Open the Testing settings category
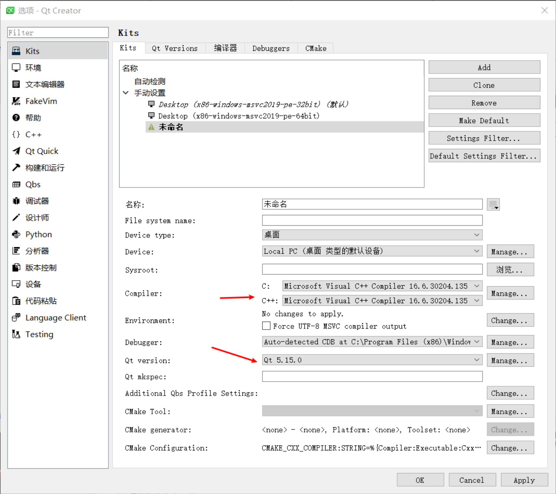Viewport: 556px width, 494px height. (58, 334)
